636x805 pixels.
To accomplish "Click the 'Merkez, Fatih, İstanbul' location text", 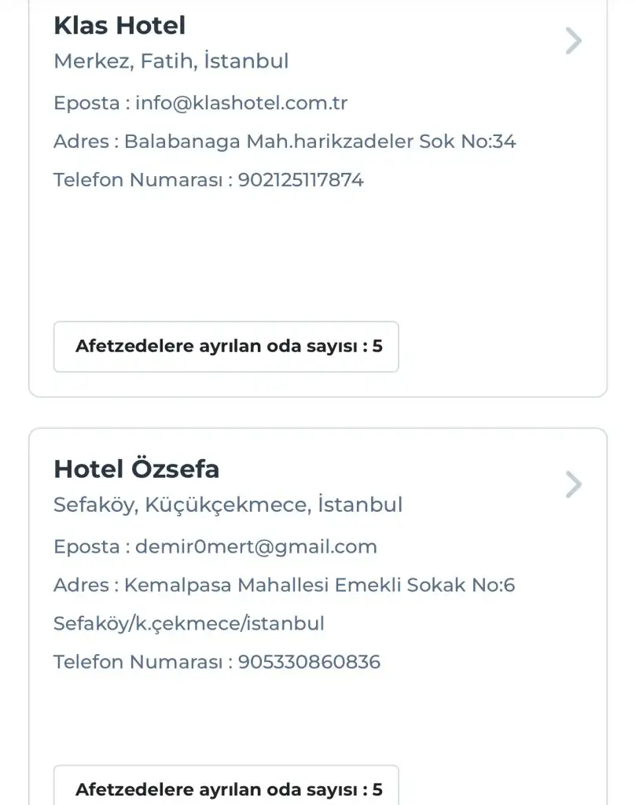I will tap(171, 61).
